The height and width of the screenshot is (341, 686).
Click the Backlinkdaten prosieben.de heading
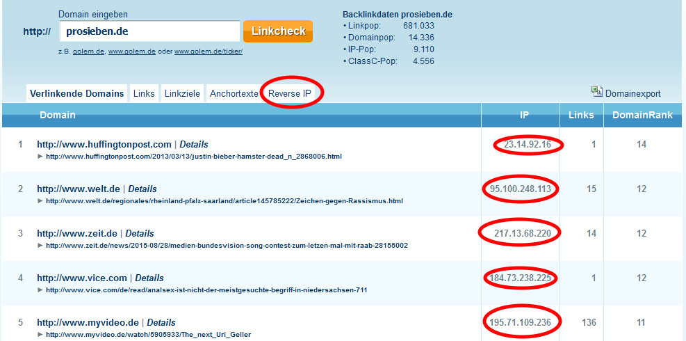click(x=398, y=15)
